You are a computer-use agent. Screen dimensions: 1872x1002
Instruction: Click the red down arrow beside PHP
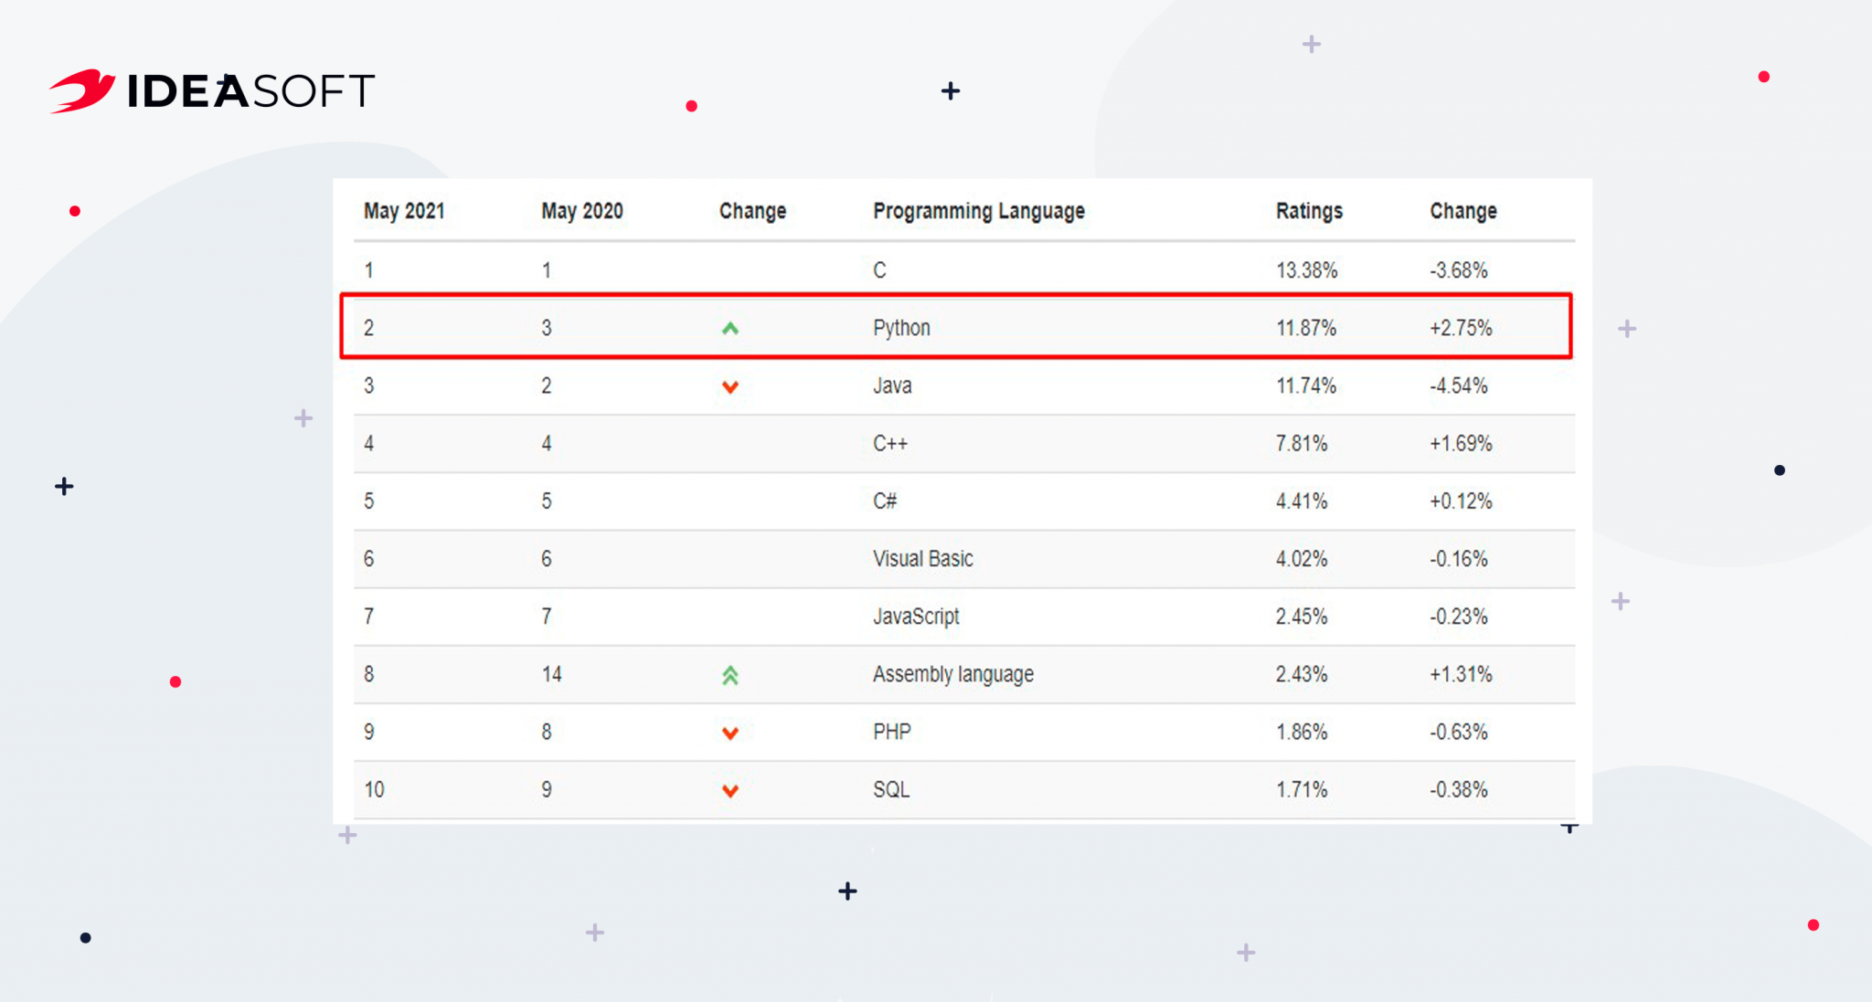point(730,733)
